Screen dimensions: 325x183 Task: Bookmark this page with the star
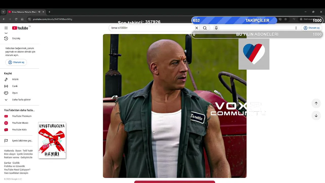click(x=285, y=19)
